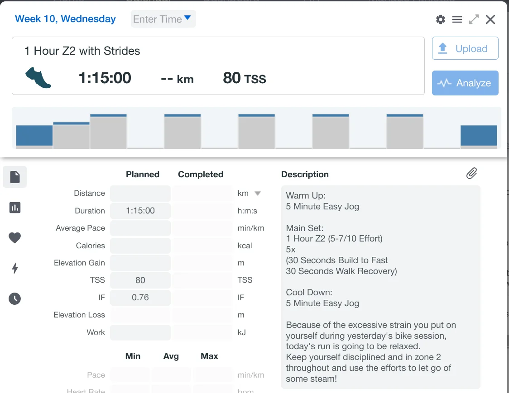The width and height of the screenshot is (509, 393).
Task: Open the bar chart sidebar tab
Action: point(15,208)
